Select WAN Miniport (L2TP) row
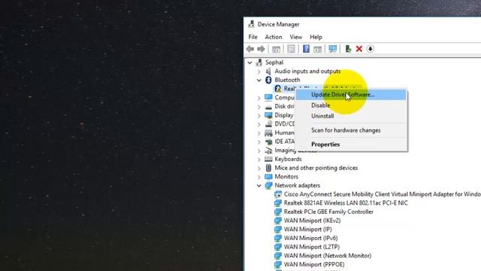The width and height of the screenshot is (481, 271). click(312, 247)
